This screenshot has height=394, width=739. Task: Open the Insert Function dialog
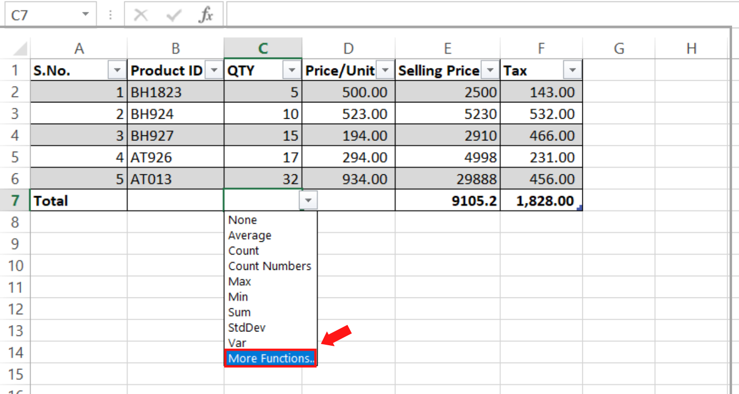[207, 14]
